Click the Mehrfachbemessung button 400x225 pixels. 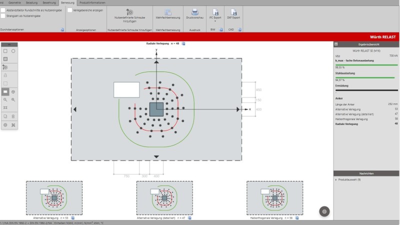(x=167, y=14)
